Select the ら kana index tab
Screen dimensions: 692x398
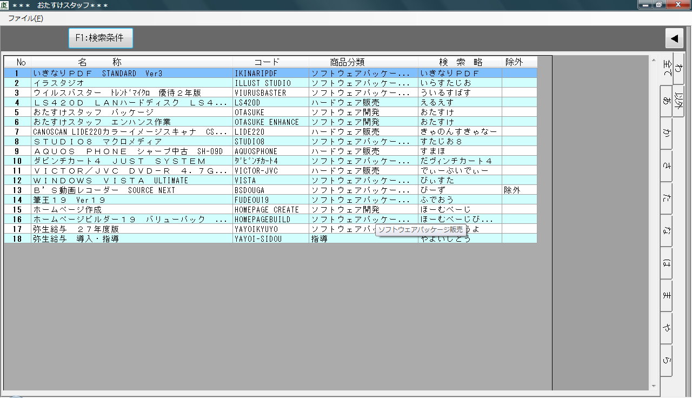click(666, 361)
